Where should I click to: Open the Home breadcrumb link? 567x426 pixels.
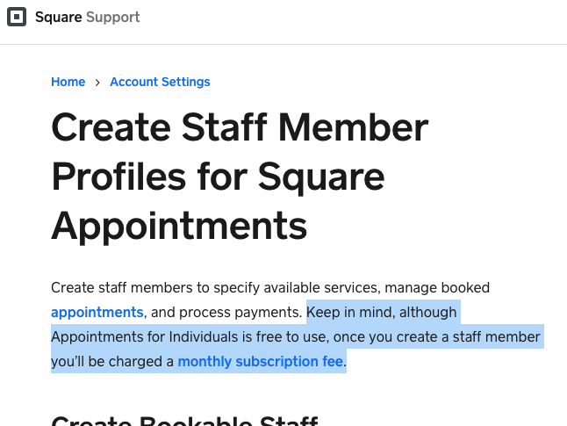[x=68, y=82]
